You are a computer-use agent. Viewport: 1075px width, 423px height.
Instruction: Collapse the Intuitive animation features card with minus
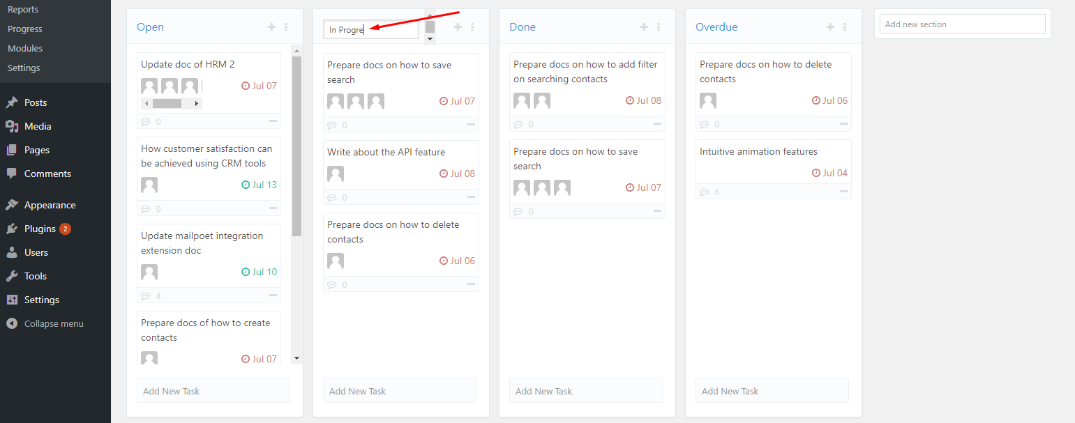[843, 191]
